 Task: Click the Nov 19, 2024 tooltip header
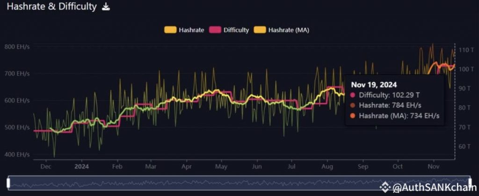374,85
